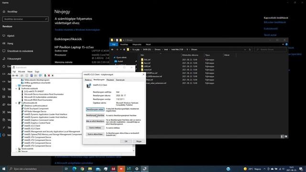Viewport: 306px width, 172px height.
Task: Launch Google Chrome from the taskbar
Action: [x=82, y=169]
